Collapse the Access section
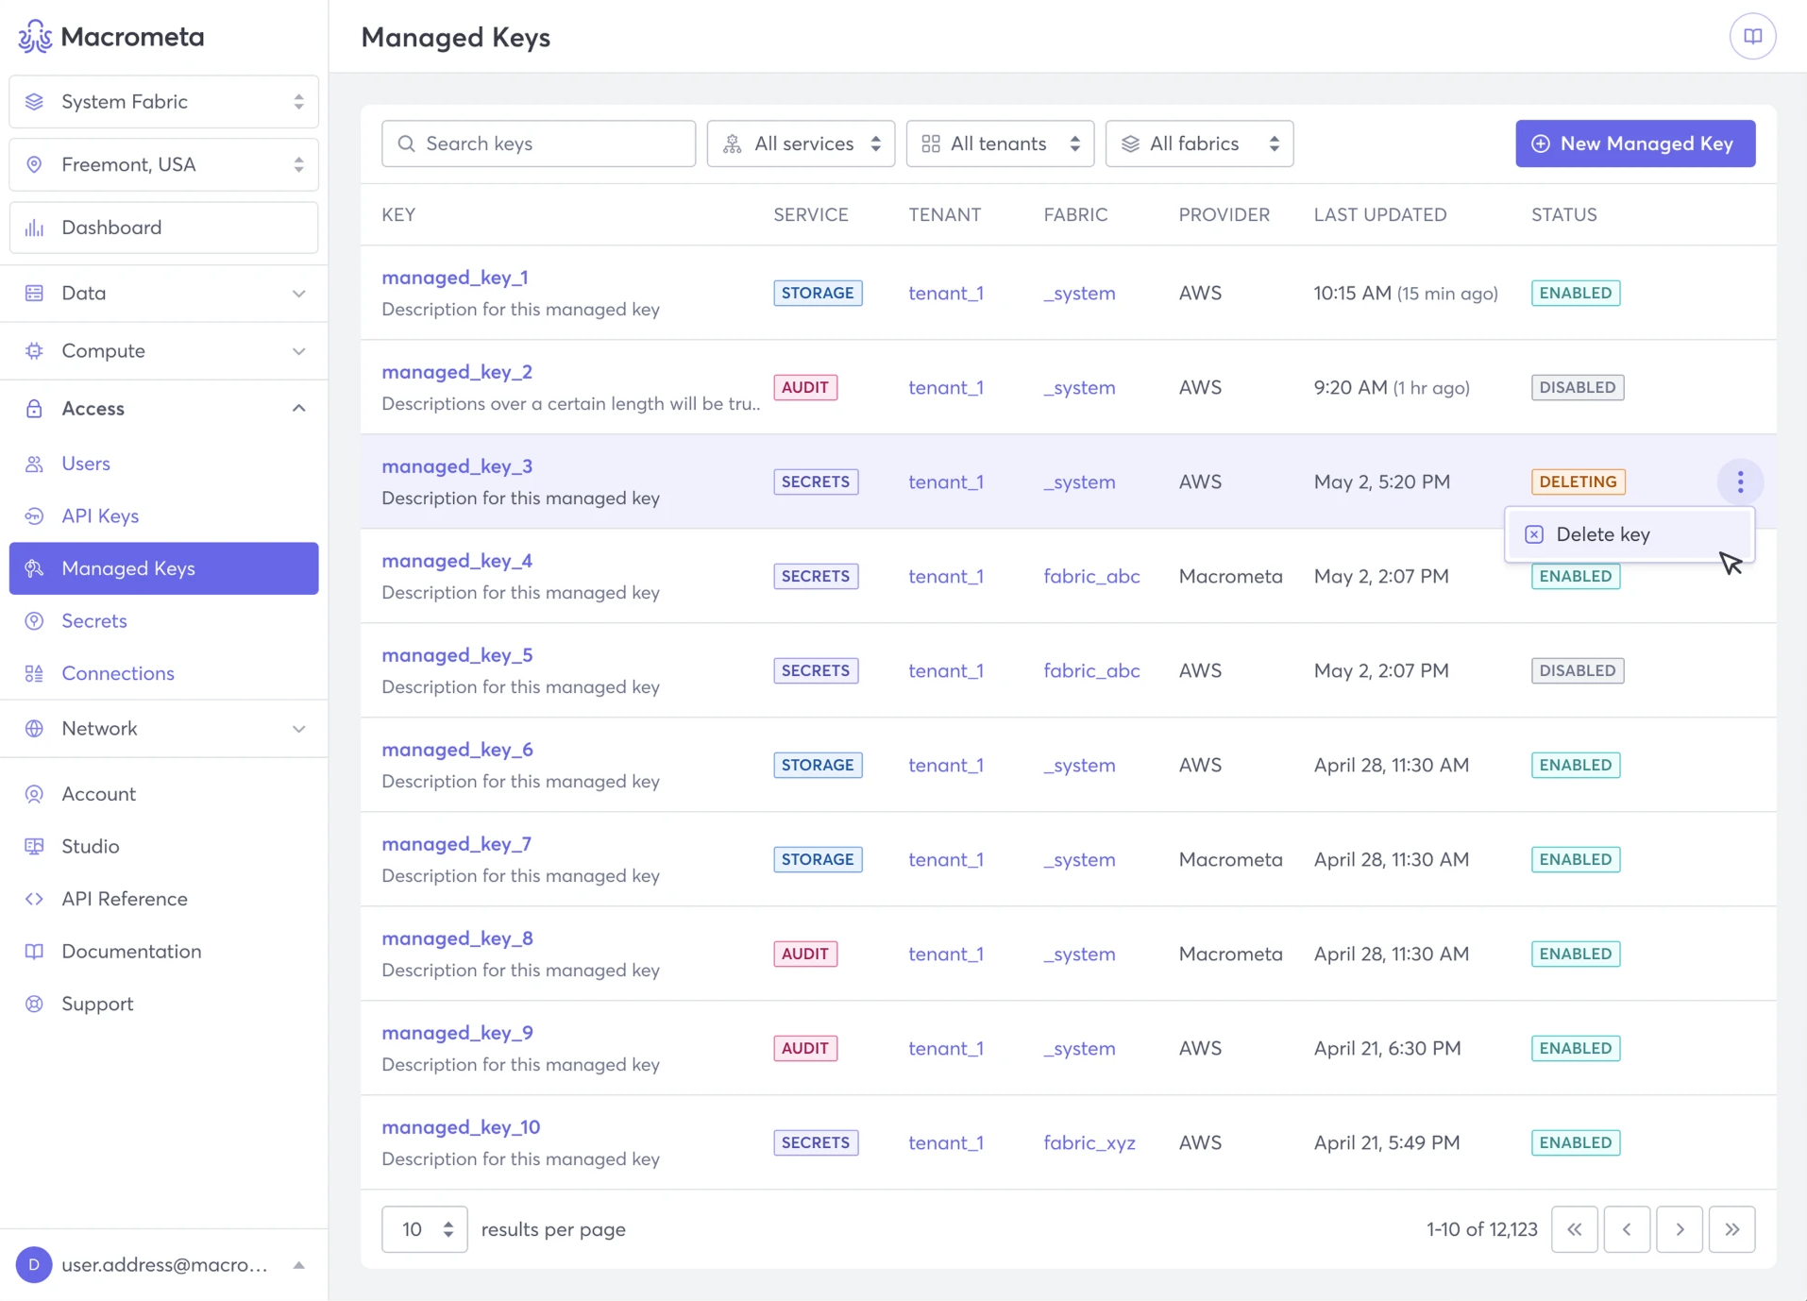 coord(163,408)
